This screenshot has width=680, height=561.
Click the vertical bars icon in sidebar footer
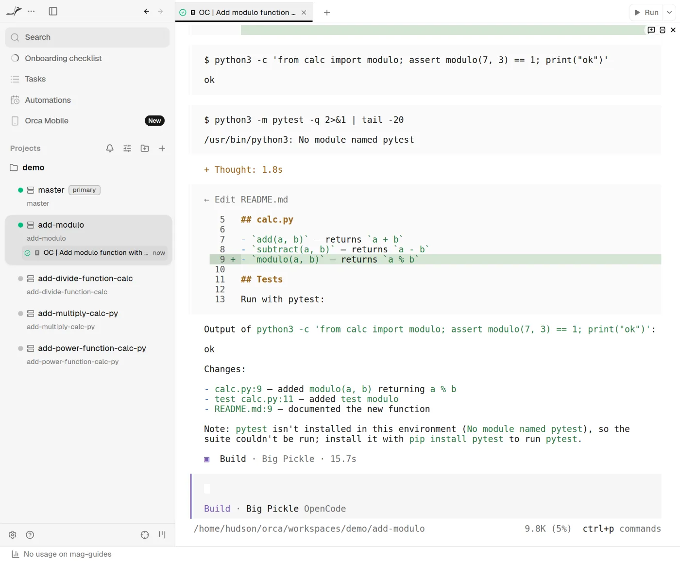(x=162, y=535)
